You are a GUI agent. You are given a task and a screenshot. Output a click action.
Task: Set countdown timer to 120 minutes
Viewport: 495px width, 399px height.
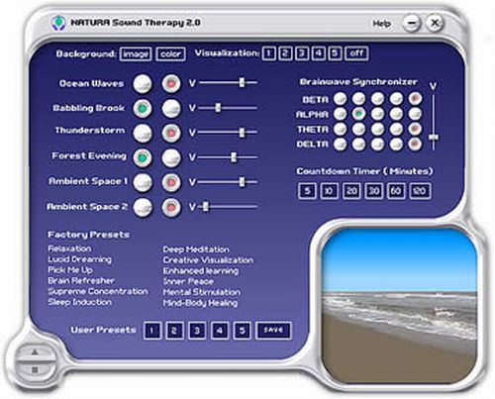tap(420, 191)
